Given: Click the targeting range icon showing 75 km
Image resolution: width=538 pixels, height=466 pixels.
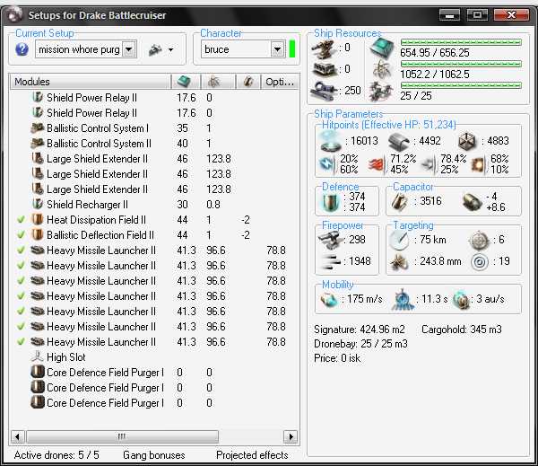Looking at the screenshot, I should pos(399,240).
